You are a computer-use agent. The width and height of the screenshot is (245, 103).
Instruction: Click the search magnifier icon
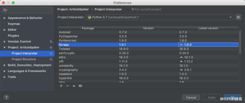[x=5, y=10]
